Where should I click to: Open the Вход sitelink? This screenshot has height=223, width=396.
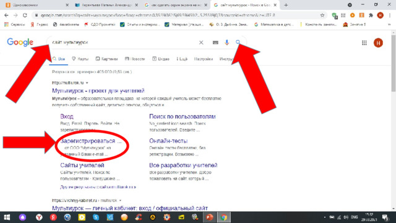pyautogui.click(x=67, y=116)
